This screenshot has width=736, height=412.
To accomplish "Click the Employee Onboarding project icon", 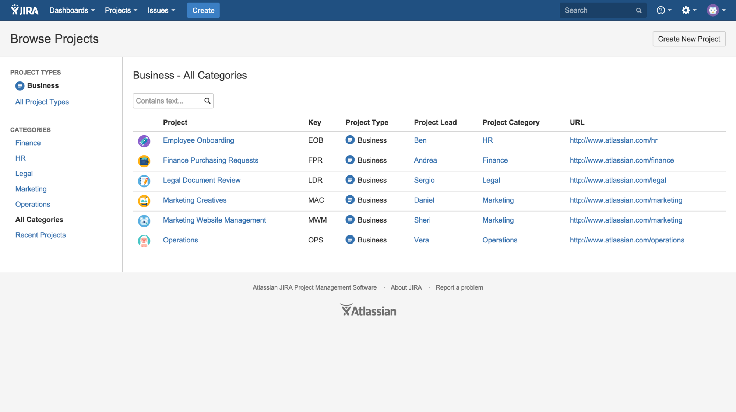I will point(144,140).
